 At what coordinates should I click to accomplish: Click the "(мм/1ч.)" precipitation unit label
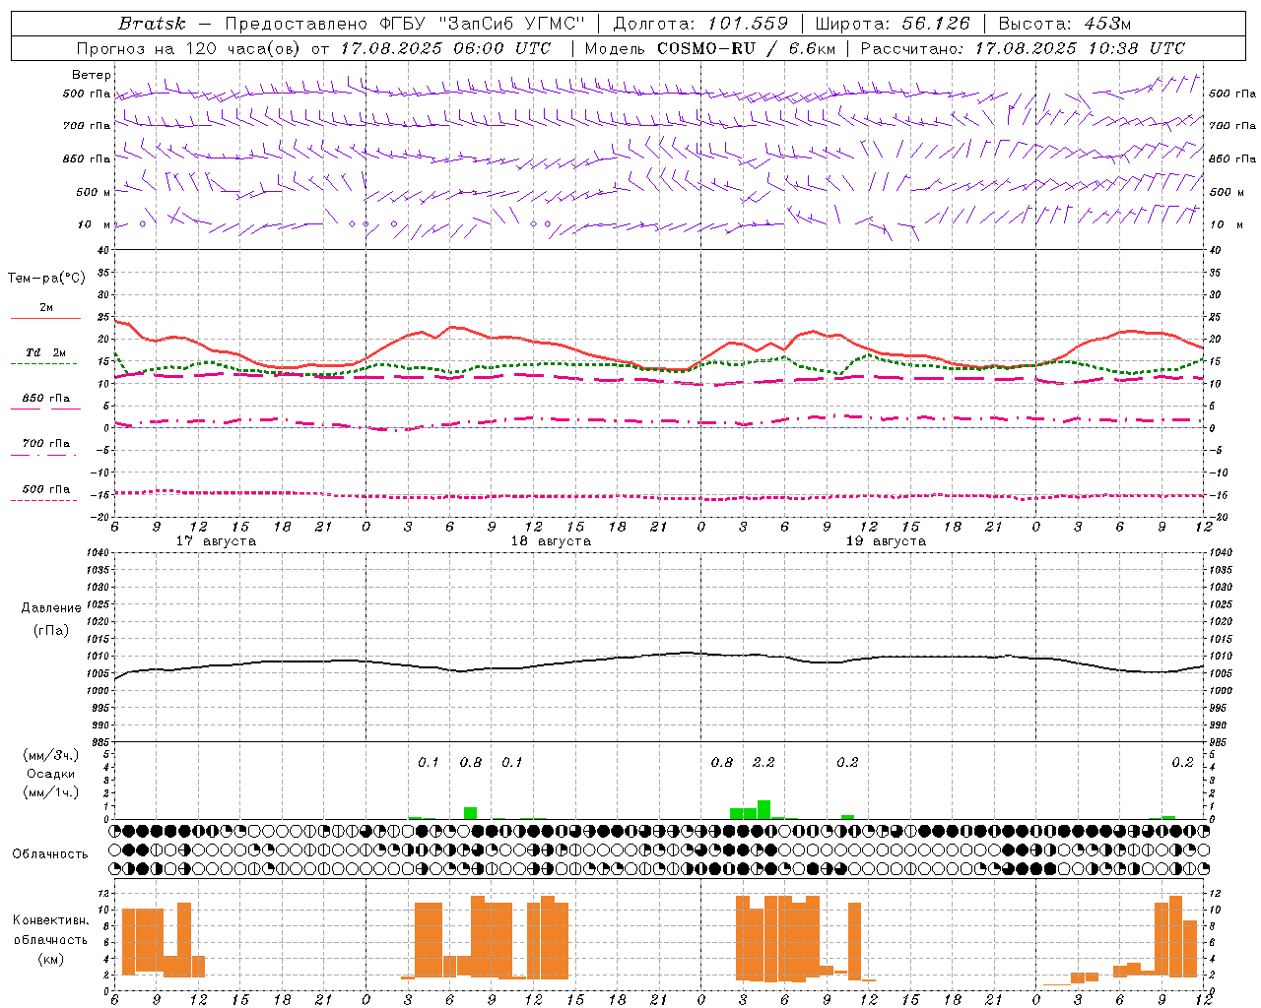pos(50,792)
